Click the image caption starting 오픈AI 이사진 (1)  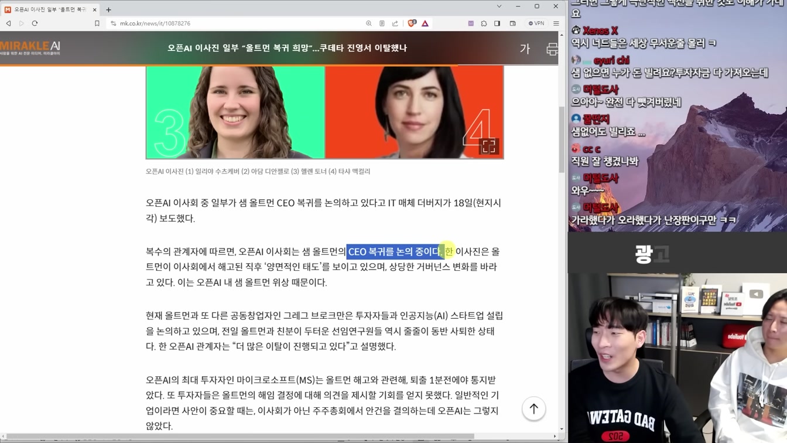click(258, 172)
